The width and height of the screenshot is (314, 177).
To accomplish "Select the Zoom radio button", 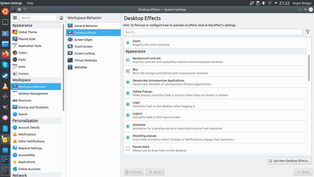I will coord(128,42).
